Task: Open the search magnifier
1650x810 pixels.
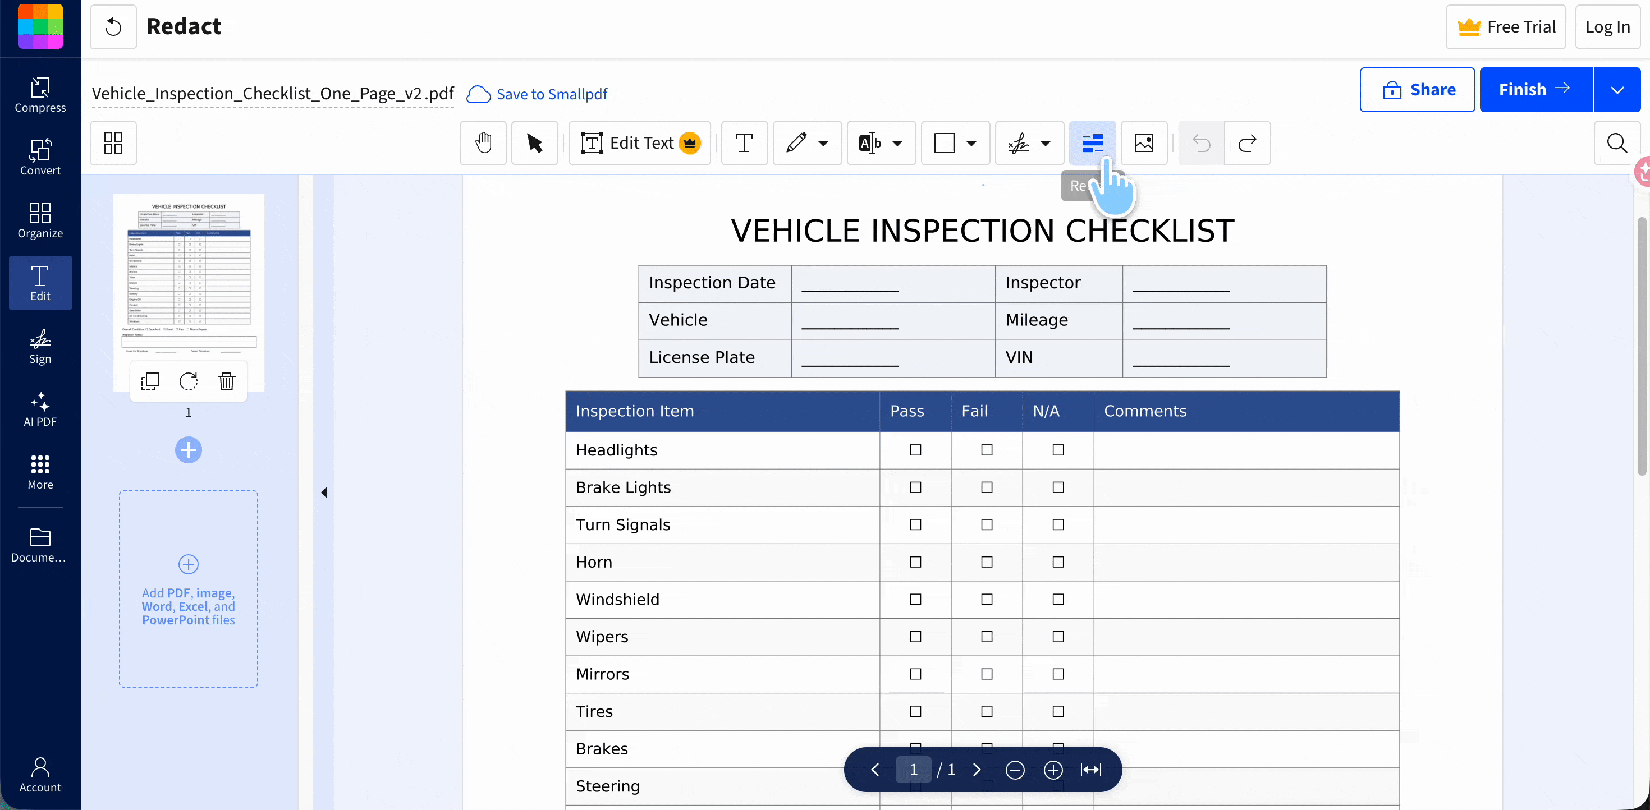Action: pyautogui.click(x=1617, y=143)
